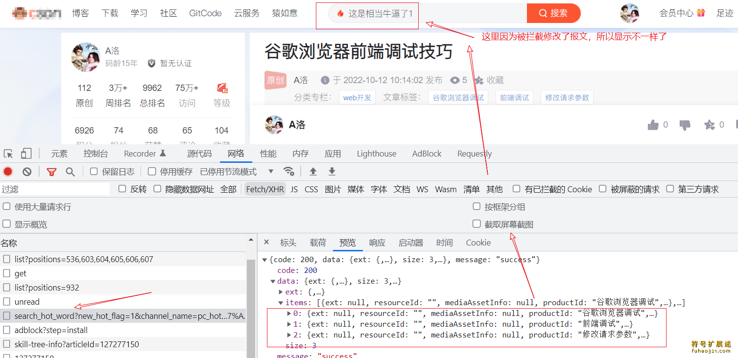Toggle the network filter funnel icon

tap(51, 172)
